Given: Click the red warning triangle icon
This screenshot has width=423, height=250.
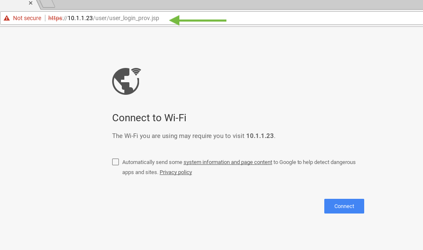Looking at the screenshot, I should coord(7,18).
